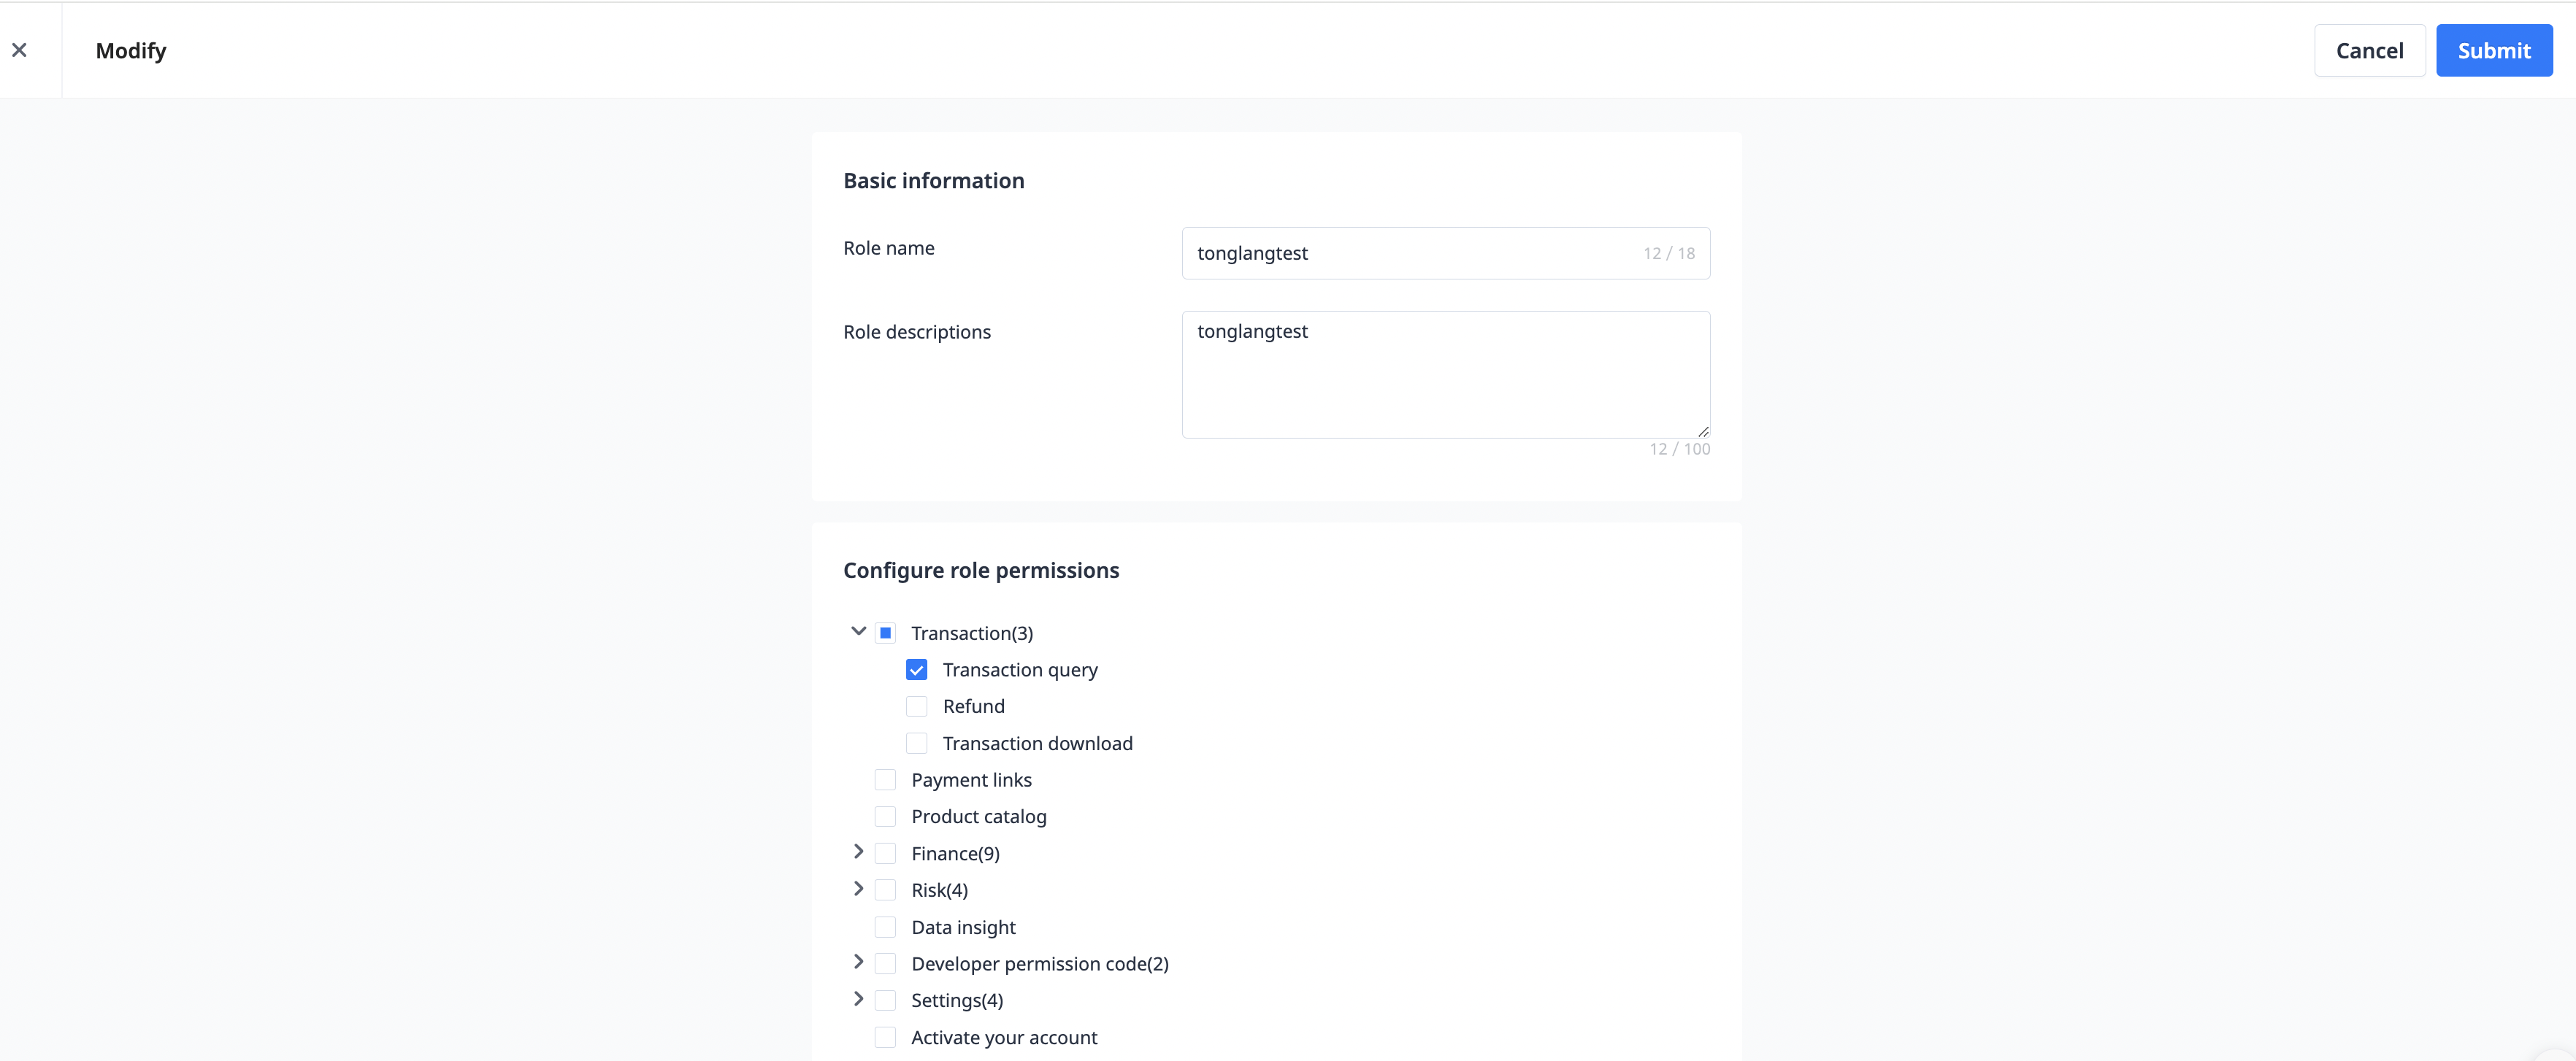This screenshot has height=1061, width=2576.
Task: Tick the Finance(9) checkbox
Action: pos(885,853)
